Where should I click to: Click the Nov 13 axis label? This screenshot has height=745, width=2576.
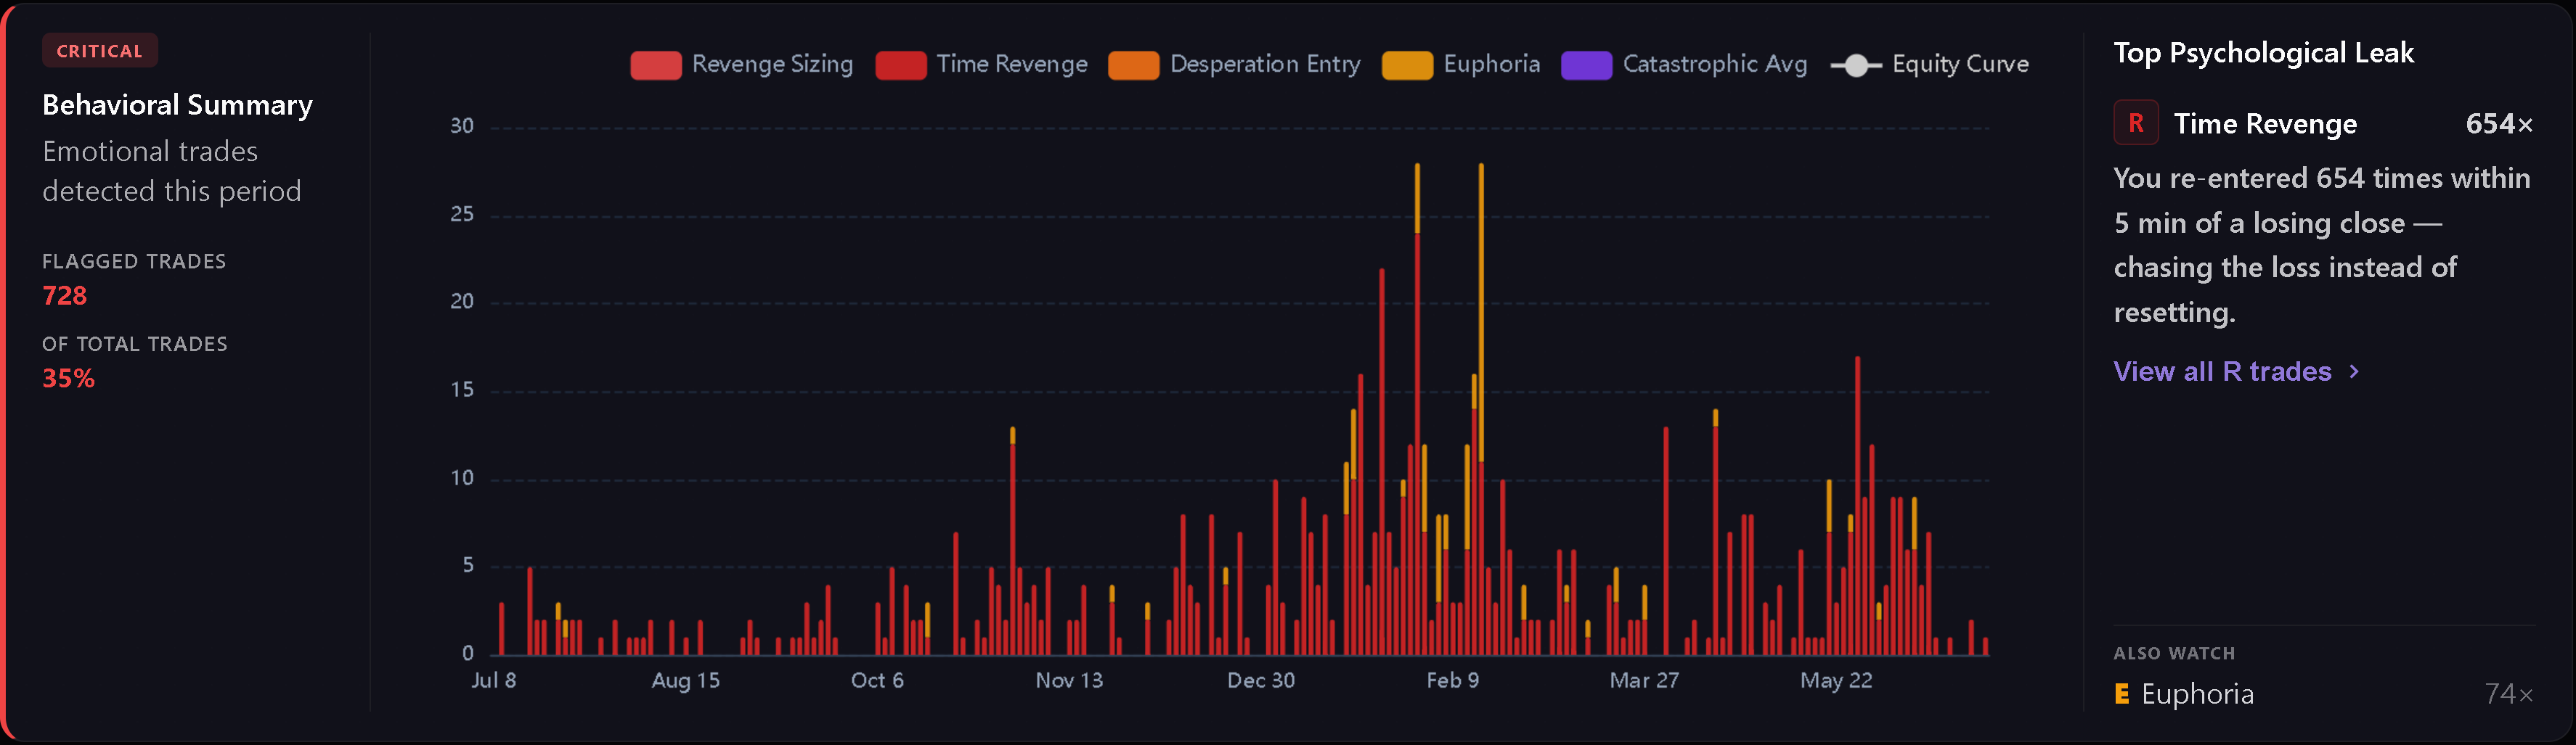coord(1069,681)
